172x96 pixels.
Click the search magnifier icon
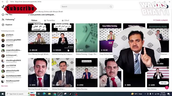click(x=111, y=7)
